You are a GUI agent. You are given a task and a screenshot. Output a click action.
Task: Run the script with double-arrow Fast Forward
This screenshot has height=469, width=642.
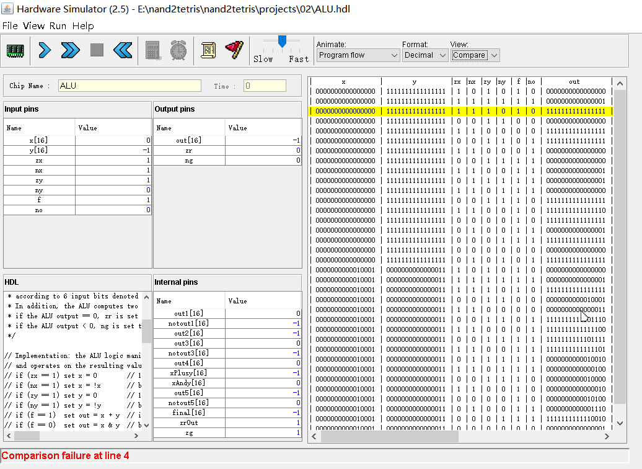(x=71, y=50)
